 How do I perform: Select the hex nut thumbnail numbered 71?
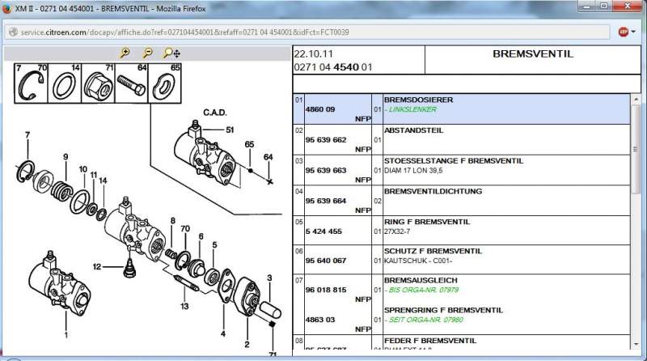click(x=98, y=83)
